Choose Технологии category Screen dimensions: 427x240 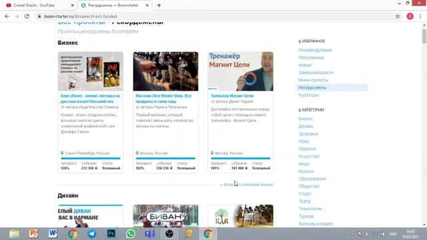tap(310, 209)
